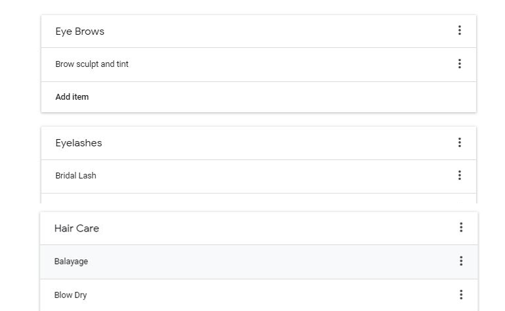Click blank margin right of Eyelashes card

click(x=491, y=164)
